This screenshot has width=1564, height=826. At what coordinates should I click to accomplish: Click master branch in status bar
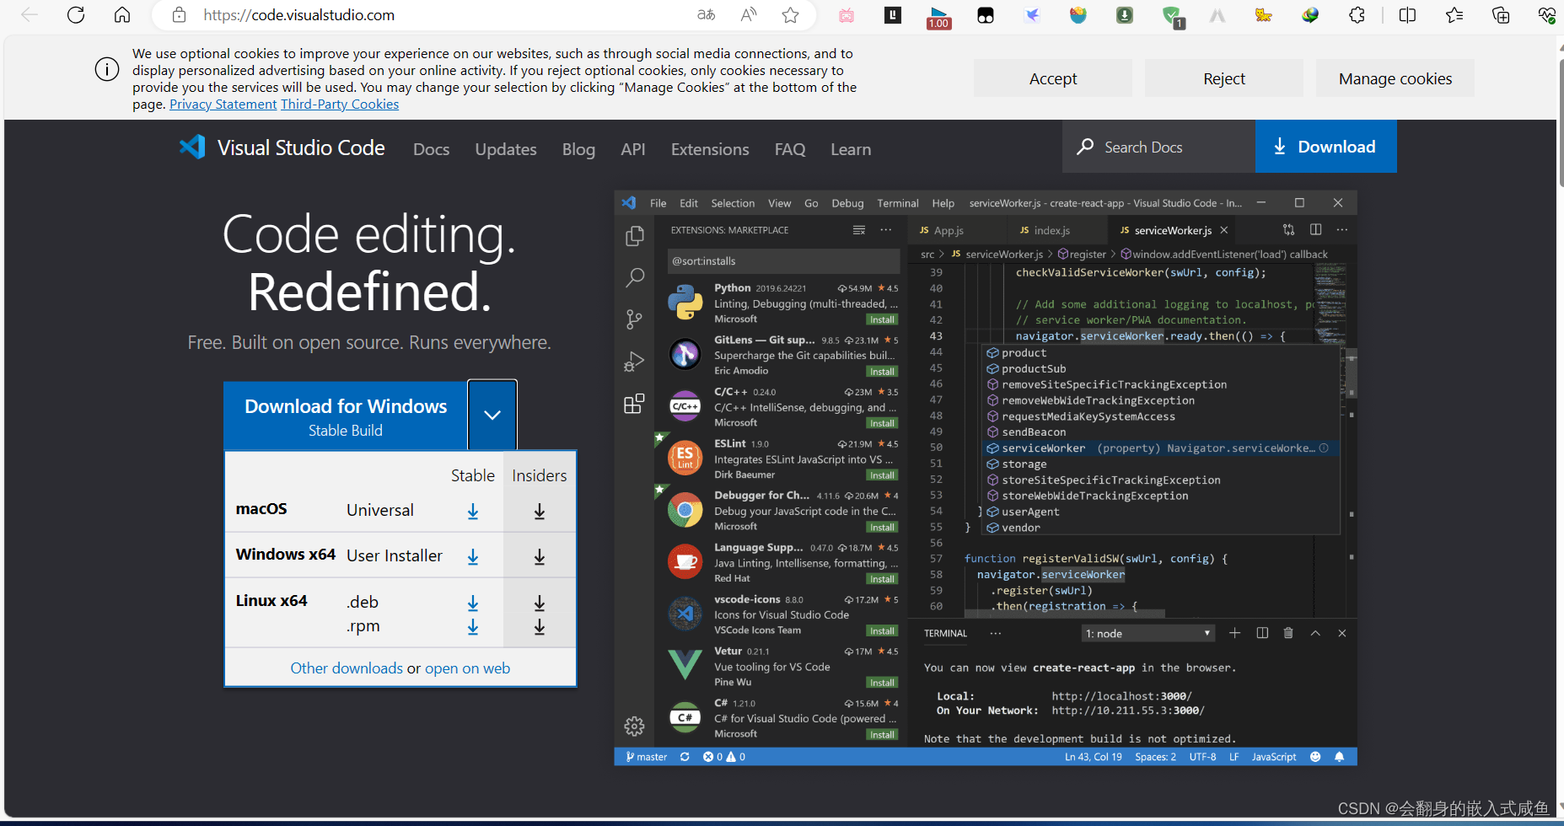[x=647, y=757]
